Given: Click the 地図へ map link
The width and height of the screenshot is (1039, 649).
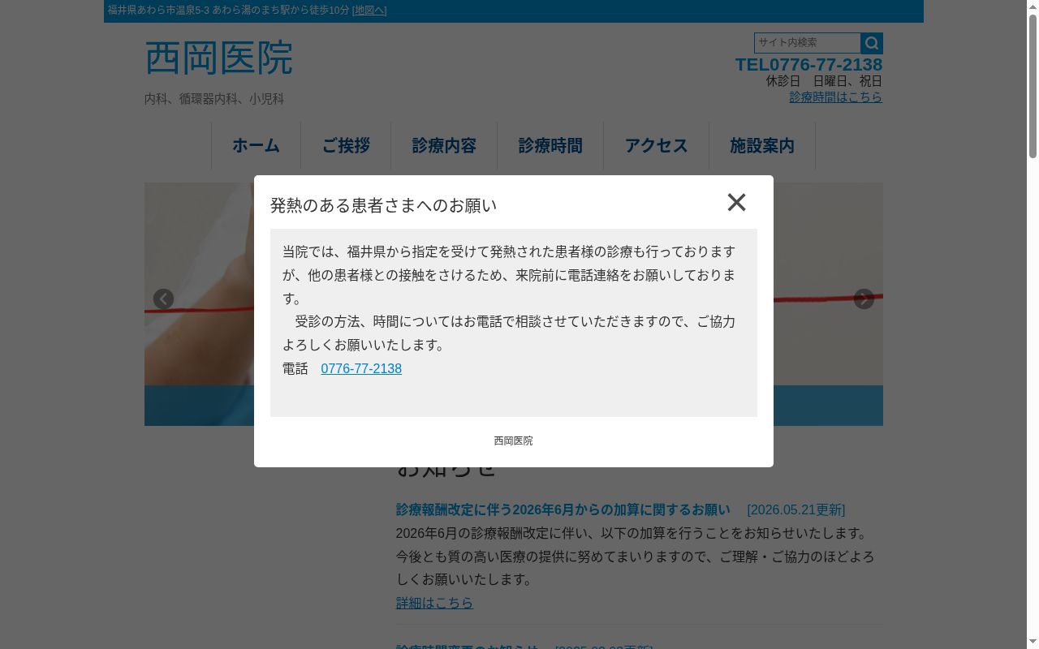Looking at the screenshot, I should [x=369, y=11].
